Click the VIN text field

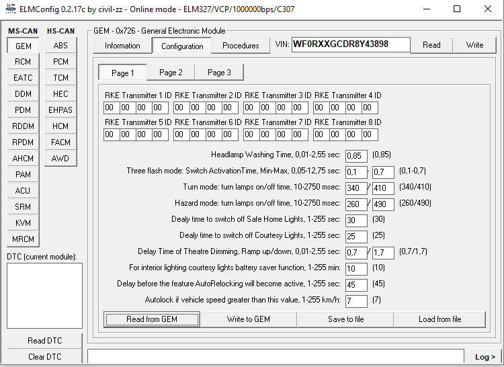341,45
